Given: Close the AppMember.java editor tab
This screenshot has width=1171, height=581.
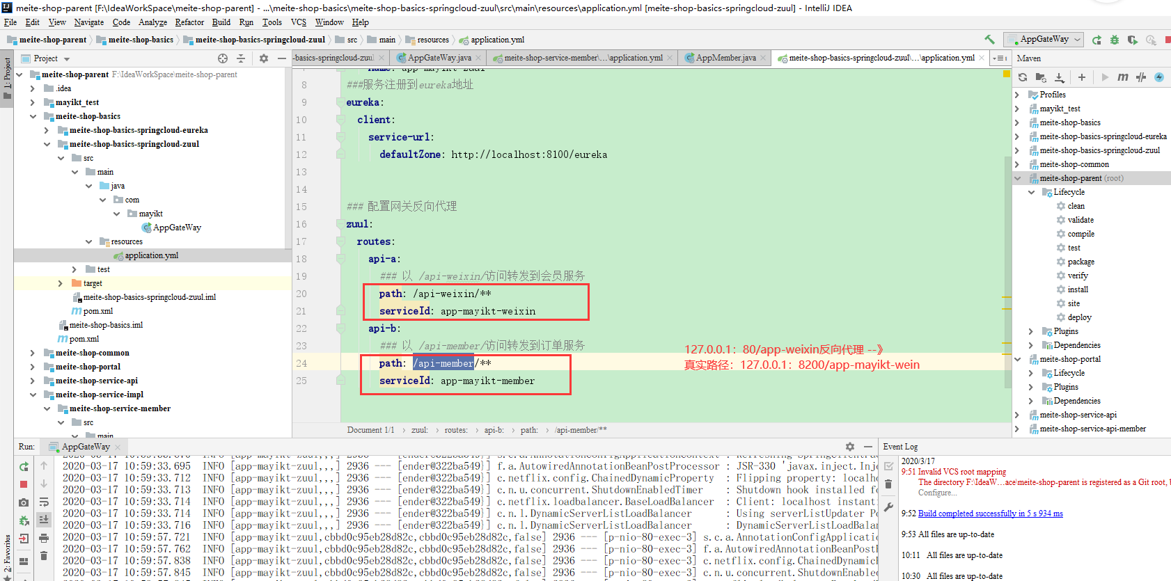Looking at the screenshot, I should 763,58.
